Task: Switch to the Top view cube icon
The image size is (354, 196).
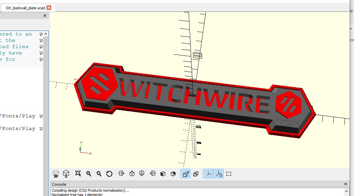Action: [132, 173]
